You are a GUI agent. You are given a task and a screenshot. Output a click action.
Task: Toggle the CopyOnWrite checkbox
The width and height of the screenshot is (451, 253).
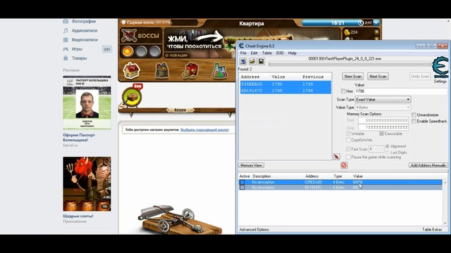[348, 140]
